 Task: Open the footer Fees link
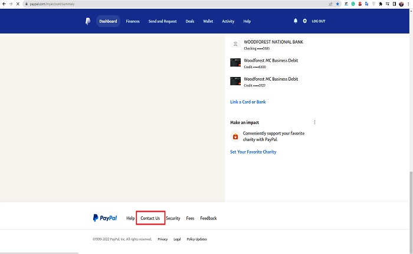190,218
